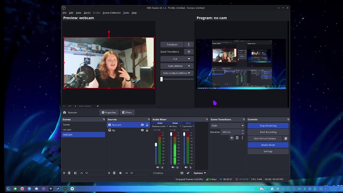This screenshot has width=343, height=193.
Task: Open the Fade scene transition combo box
Action: click(227, 125)
